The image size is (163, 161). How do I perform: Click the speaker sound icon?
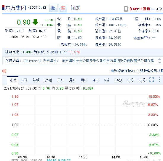pyautogui.click(x=4, y=71)
